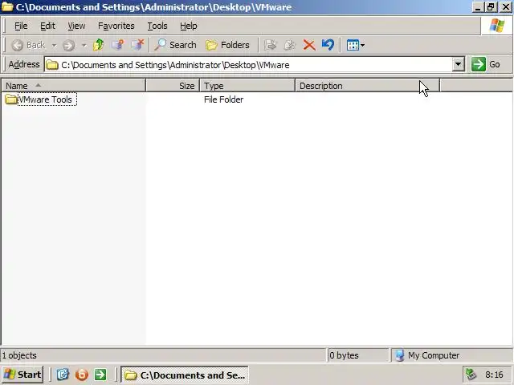Open the Start menu
This screenshot has height=385, width=514.
pyautogui.click(x=22, y=375)
